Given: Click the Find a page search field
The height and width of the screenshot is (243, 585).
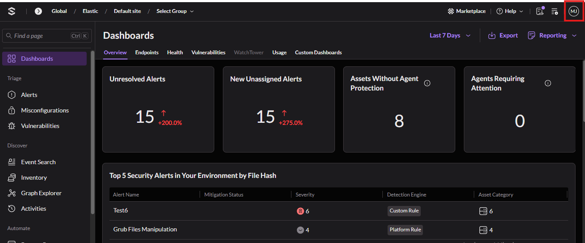Looking at the screenshot, I should point(41,36).
